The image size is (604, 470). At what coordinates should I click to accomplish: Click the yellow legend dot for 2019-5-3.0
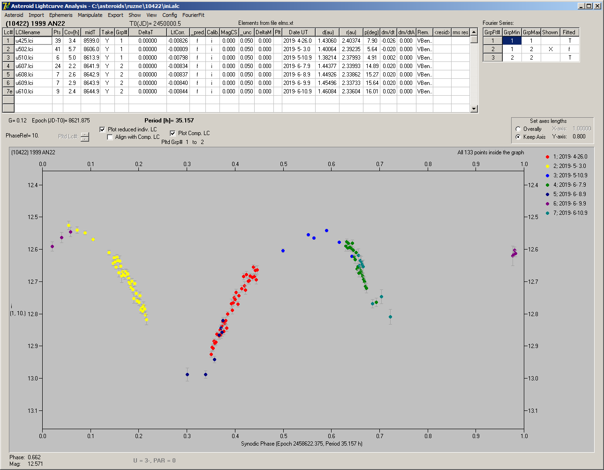coord(548,166)
